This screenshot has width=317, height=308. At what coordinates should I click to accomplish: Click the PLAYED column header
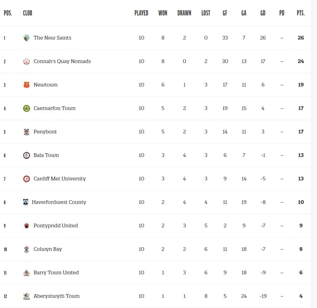(x=141, y=13)
